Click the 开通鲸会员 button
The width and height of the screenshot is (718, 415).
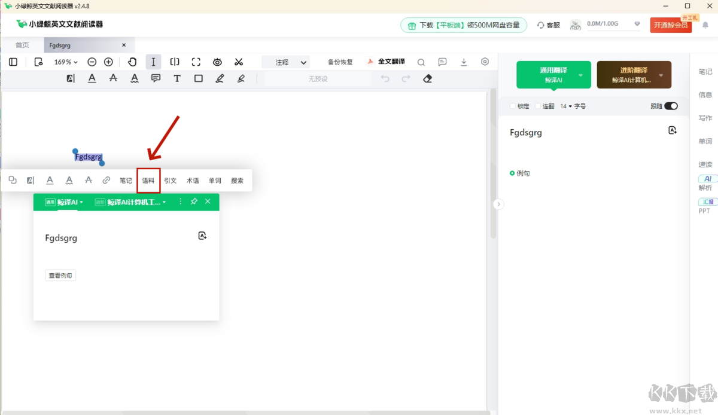670,25
